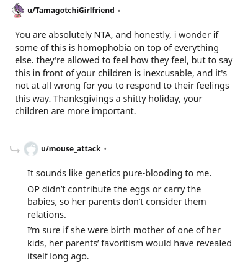Select the word "NTA" in the first comment

pos(104,35)
